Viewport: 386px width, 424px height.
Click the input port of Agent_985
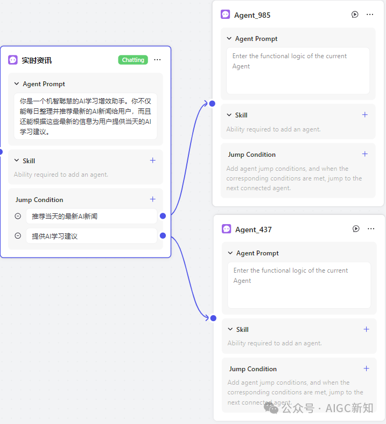(x=212, y=103)
